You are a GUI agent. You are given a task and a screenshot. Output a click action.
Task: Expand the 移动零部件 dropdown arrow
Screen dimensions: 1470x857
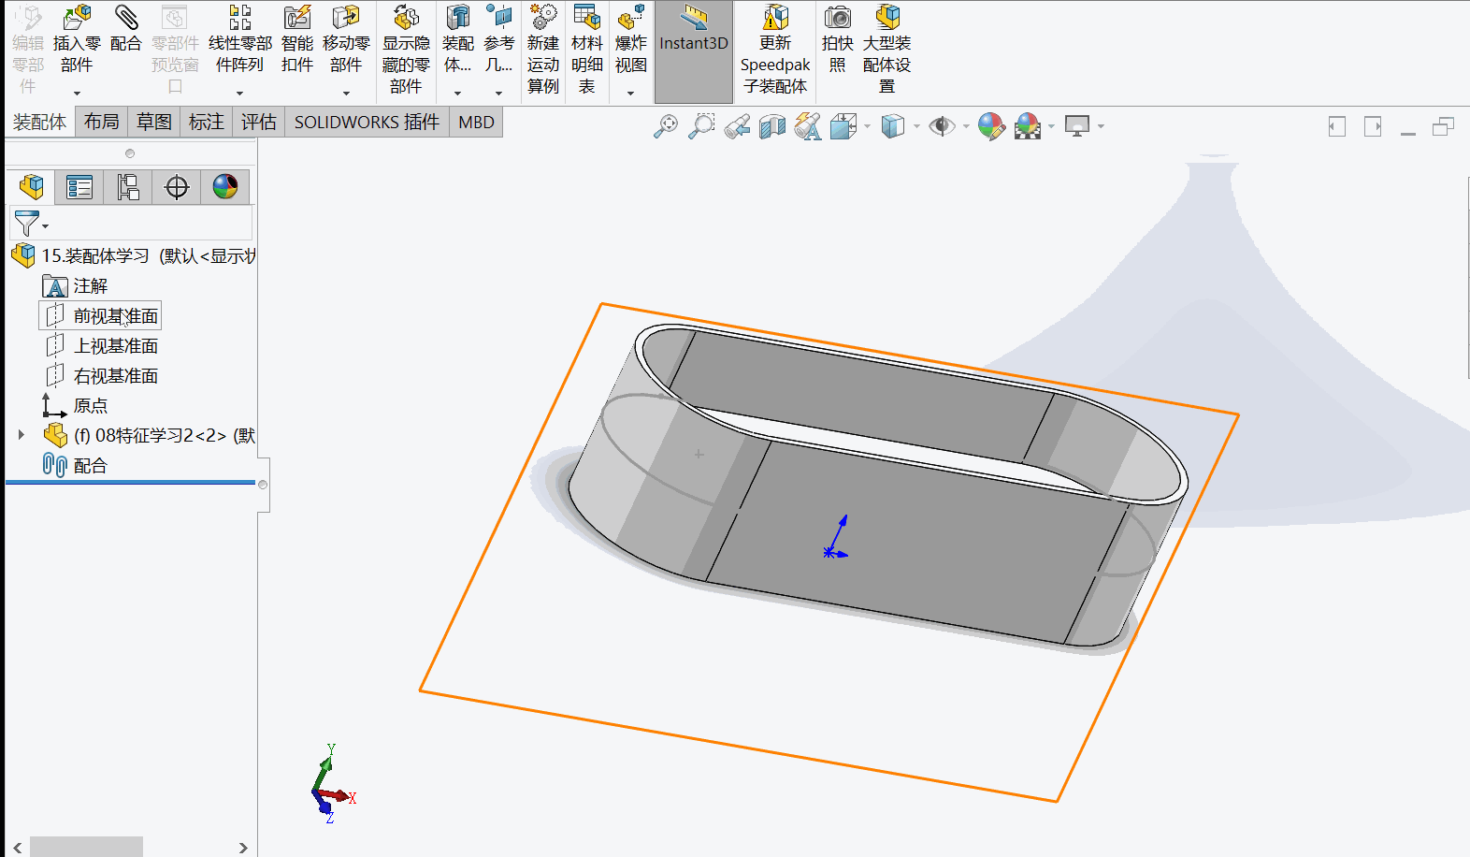tap(346, 93)
